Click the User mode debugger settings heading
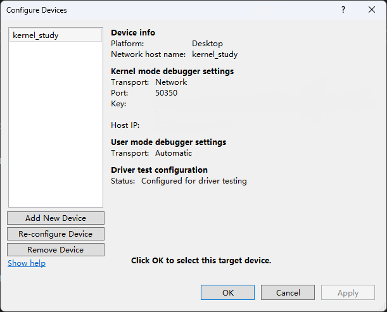Viewport: 387px width, 312px height. (168, 142)
